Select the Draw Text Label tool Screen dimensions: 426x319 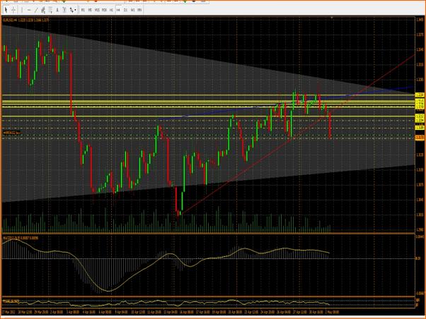tap(64, 10)
